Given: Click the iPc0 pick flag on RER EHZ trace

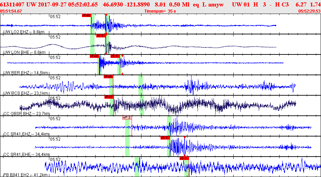Looking at the screenshot, I should pos(94,56).
